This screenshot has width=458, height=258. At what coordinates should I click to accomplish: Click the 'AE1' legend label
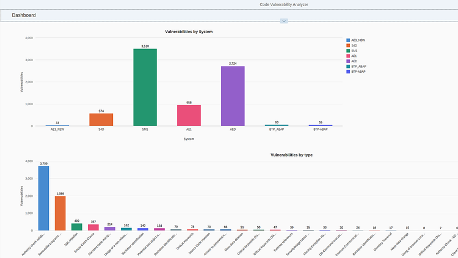click(354, 56)
